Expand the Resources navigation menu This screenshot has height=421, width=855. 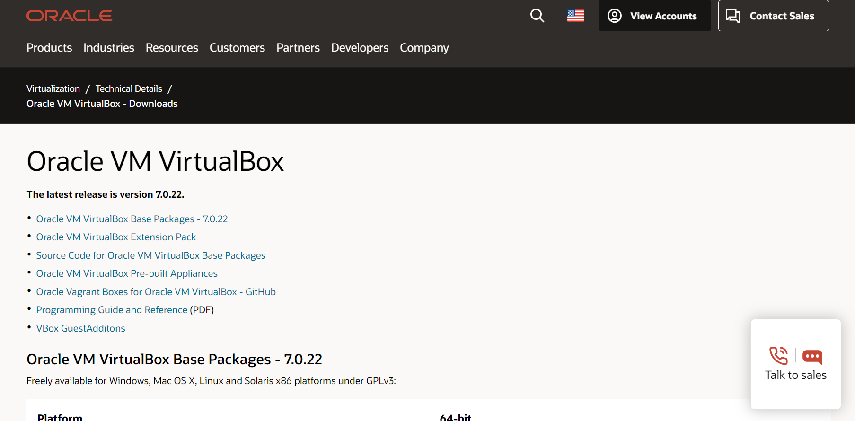click(x=172, y=48)
